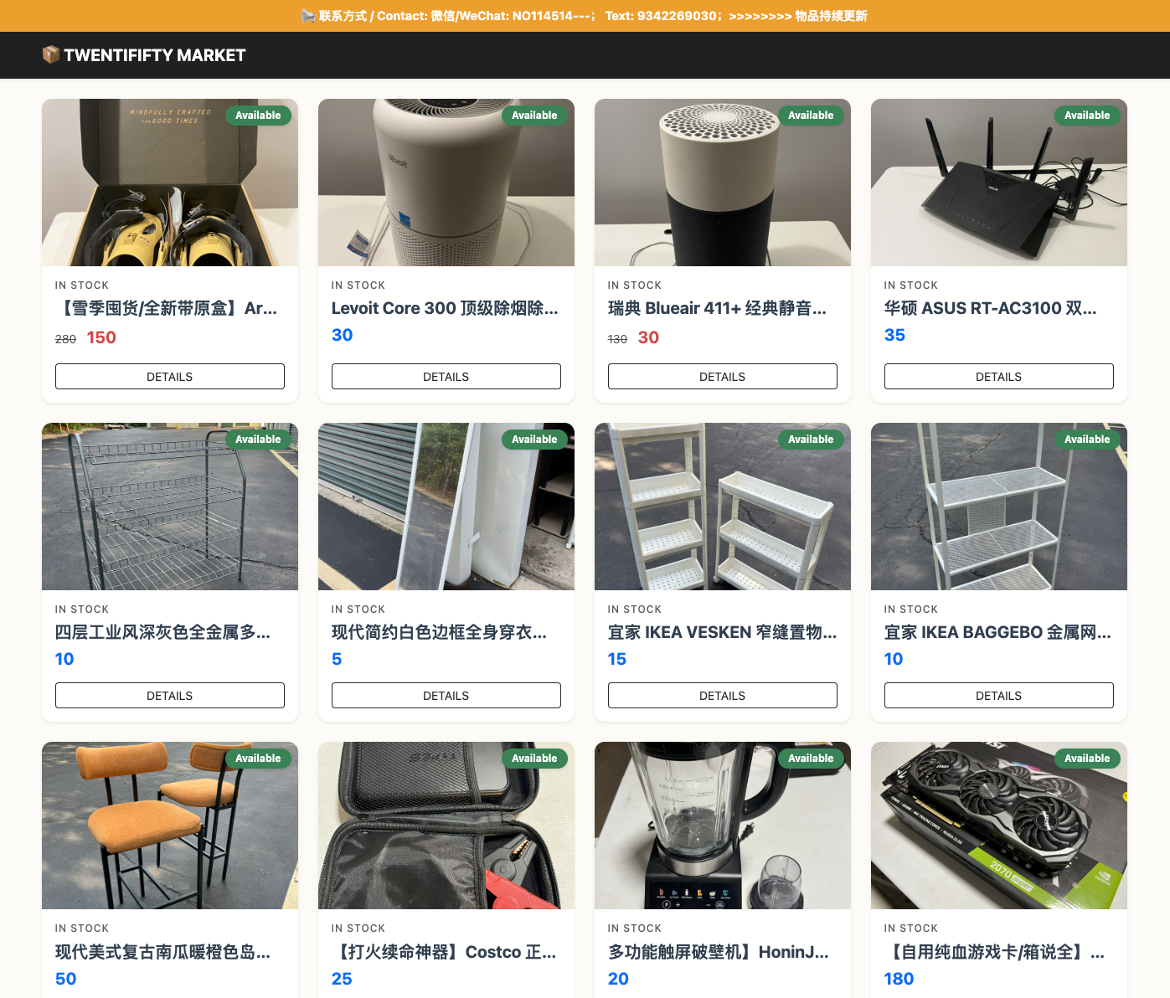Open details for the four-tier metal rack
The image size is (1170, 998).
pos(170,696)
